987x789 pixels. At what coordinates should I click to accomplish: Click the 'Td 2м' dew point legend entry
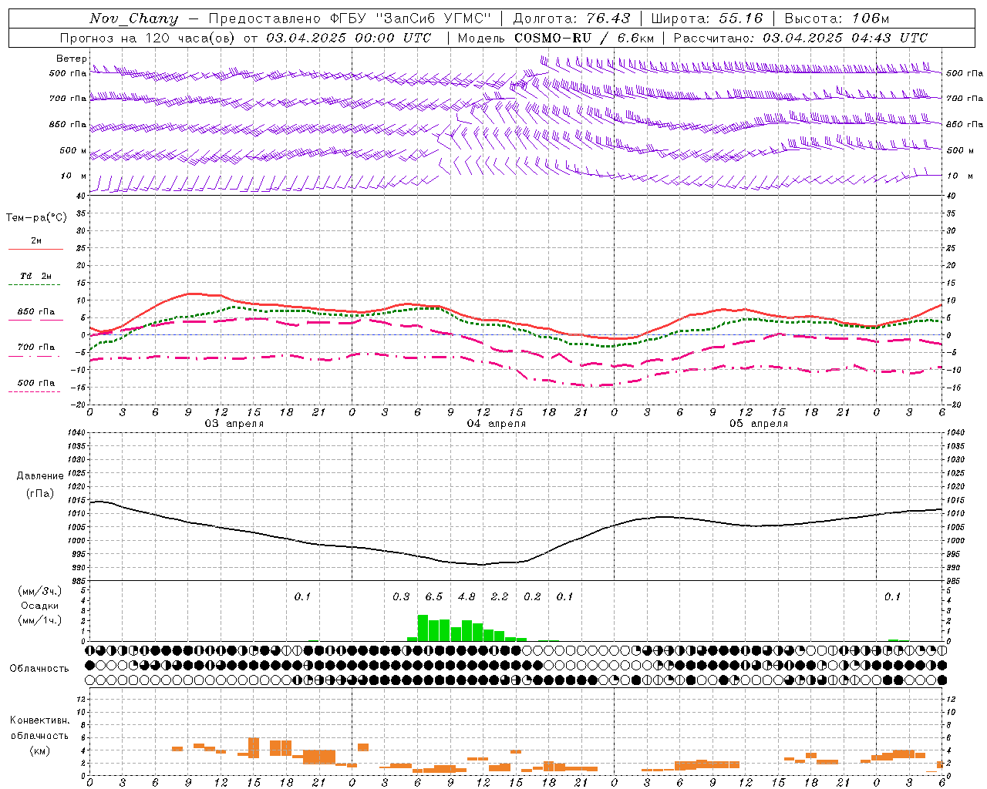pyautogui.click(x=35, y=276)
